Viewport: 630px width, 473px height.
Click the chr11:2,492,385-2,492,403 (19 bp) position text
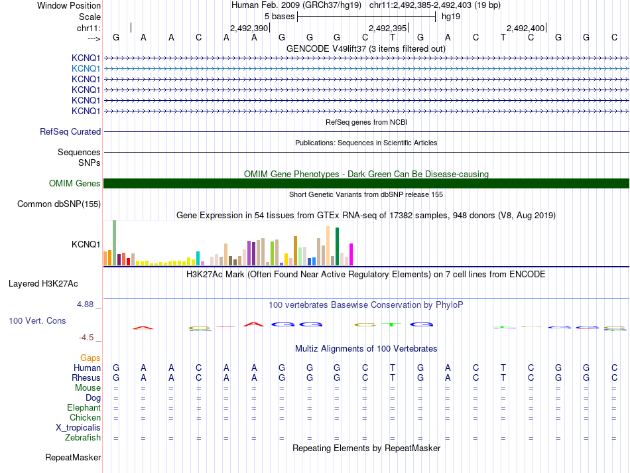pos(435,5)
